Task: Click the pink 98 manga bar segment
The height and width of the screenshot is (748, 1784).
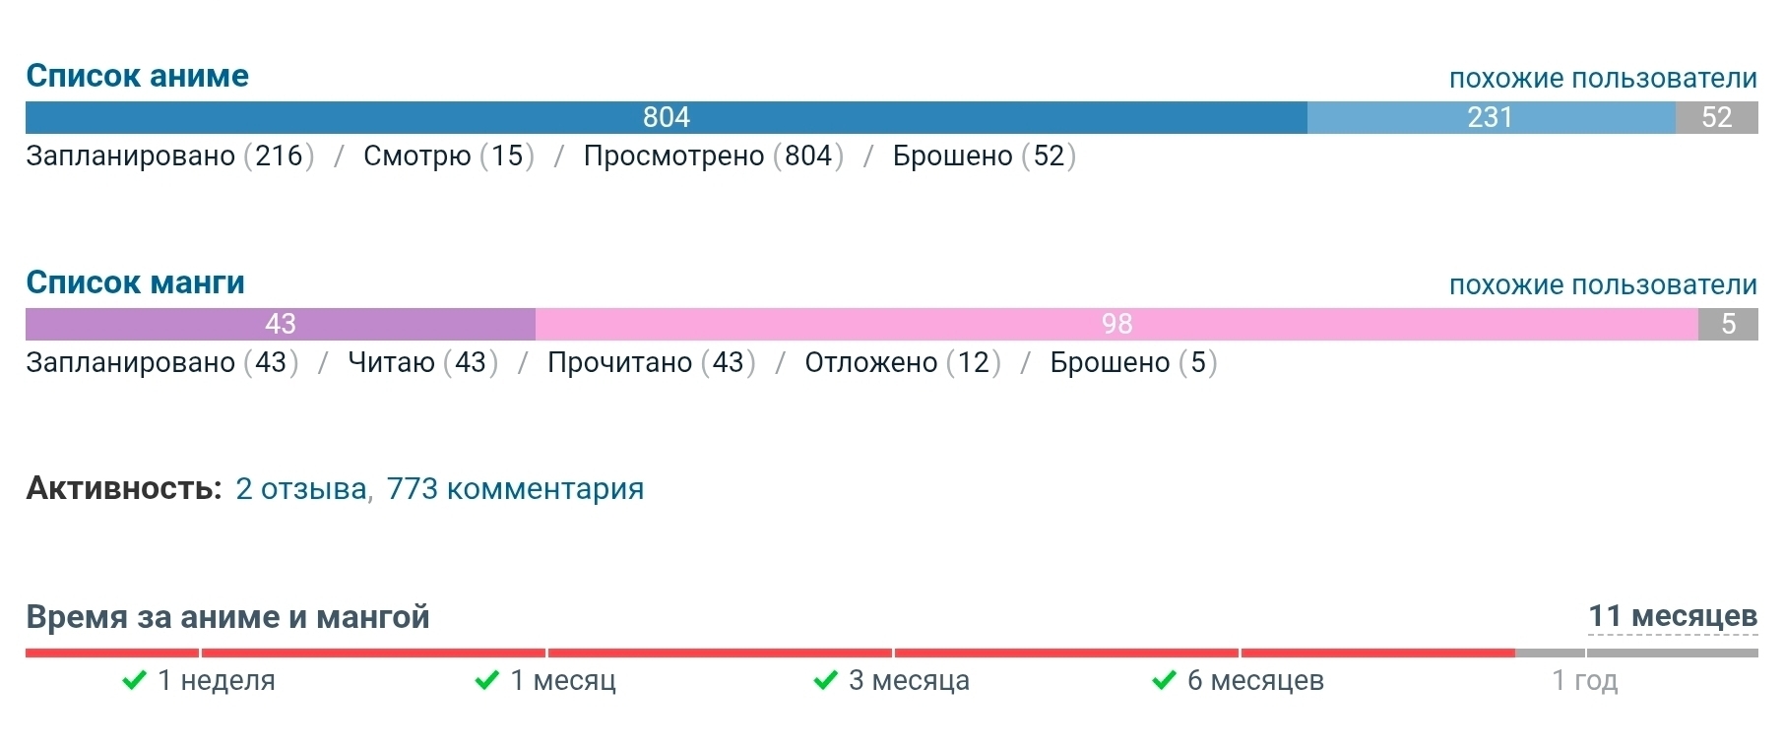Action: (1116, 324)
